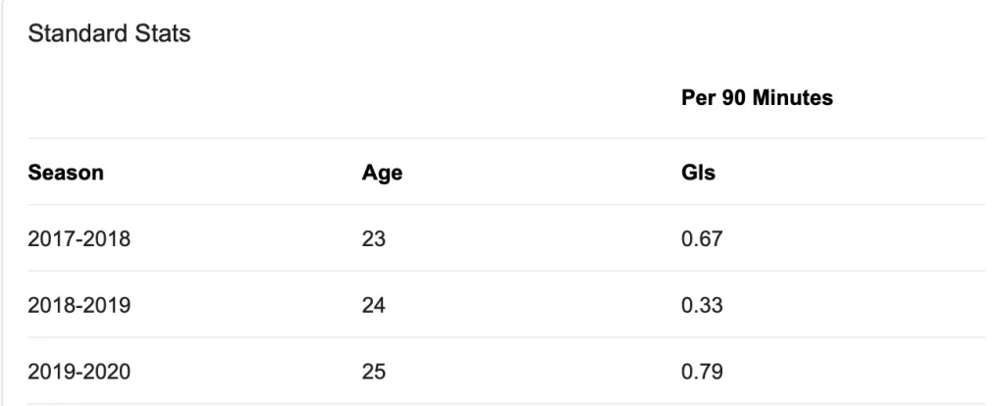This screenshot has height=406, width=1005.
Task: Open the 2019-2020 season entry
Action: 79,372
